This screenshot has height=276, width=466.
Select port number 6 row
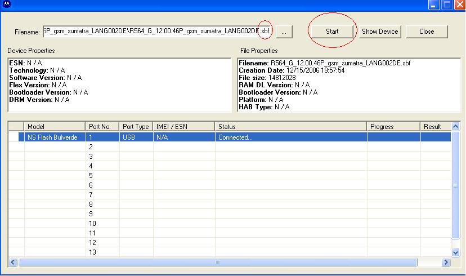point(230,185)
